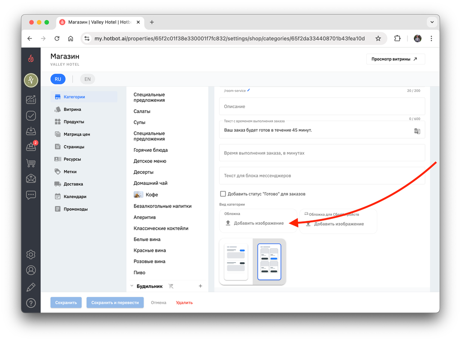Open the inbox download tray sidebar icon

(31, 131)
